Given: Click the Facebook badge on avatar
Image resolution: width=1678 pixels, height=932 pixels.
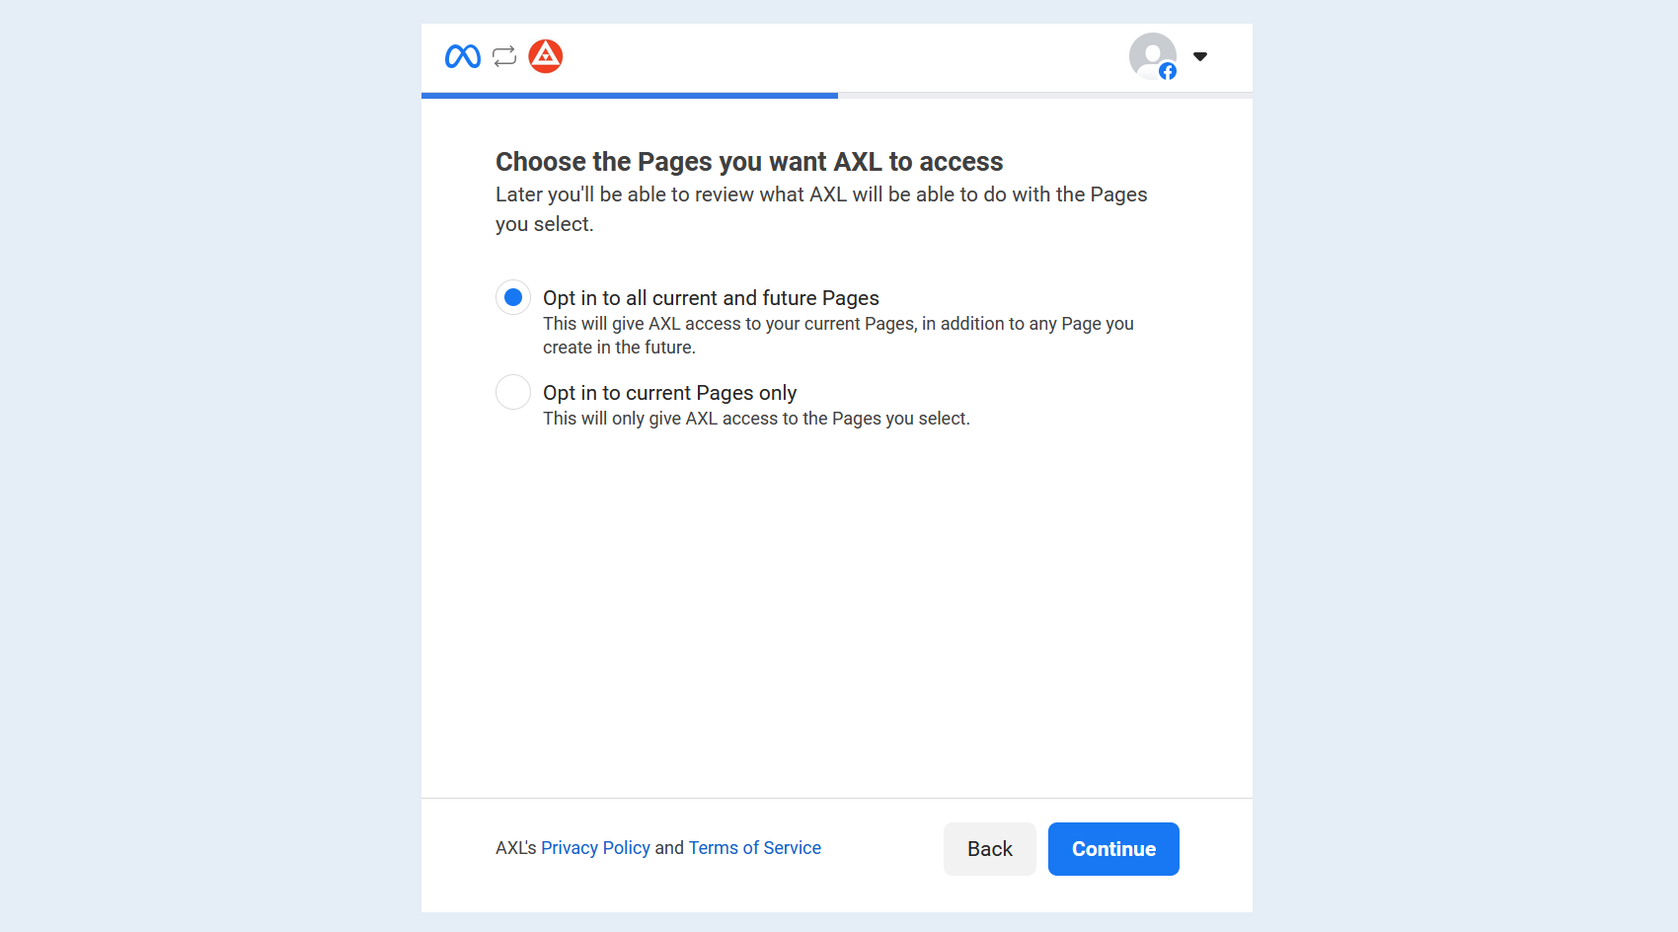Looking at the screenshot, I should [x=1168, y=71].
